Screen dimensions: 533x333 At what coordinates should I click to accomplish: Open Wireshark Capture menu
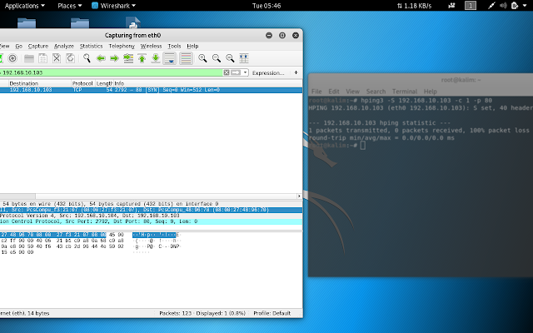pyautogui.click(x=38, y=46)
